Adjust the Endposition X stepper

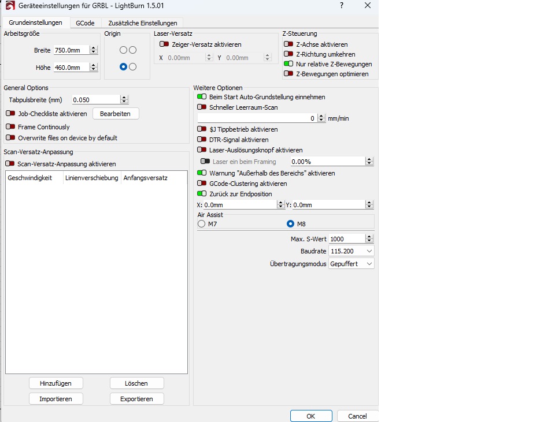click(281, 204)
